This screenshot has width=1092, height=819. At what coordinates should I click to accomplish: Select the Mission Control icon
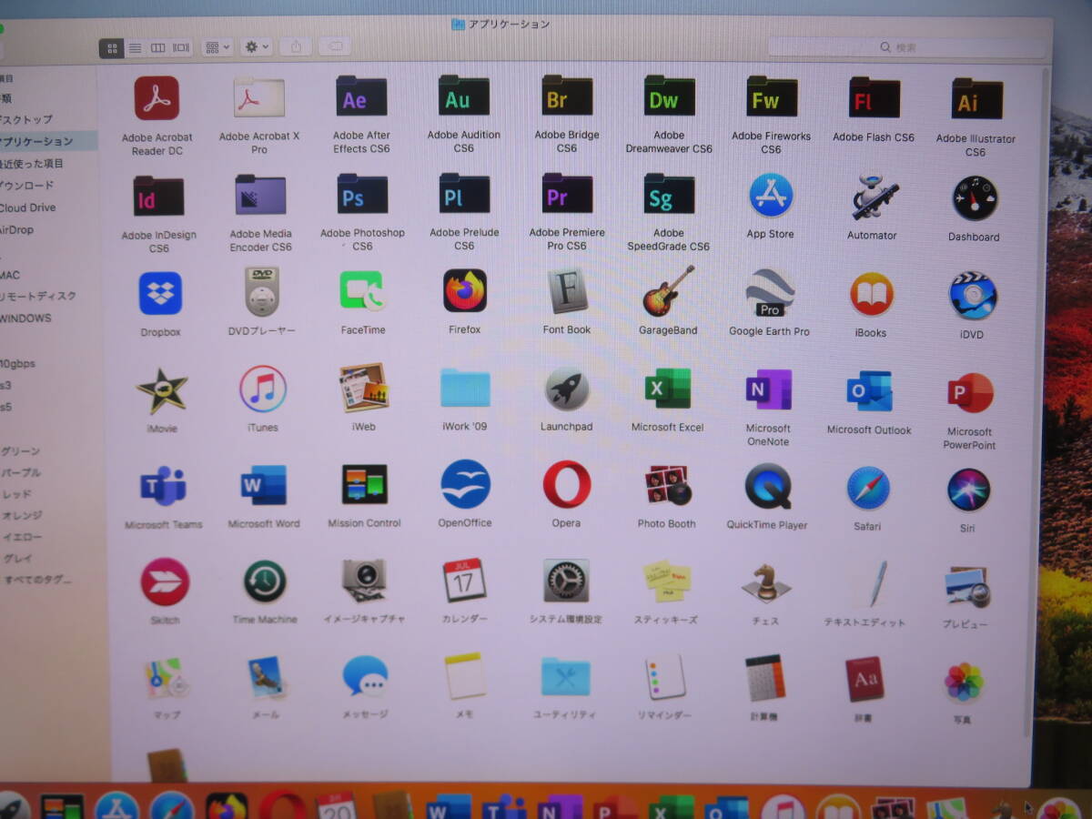[364, 485]
